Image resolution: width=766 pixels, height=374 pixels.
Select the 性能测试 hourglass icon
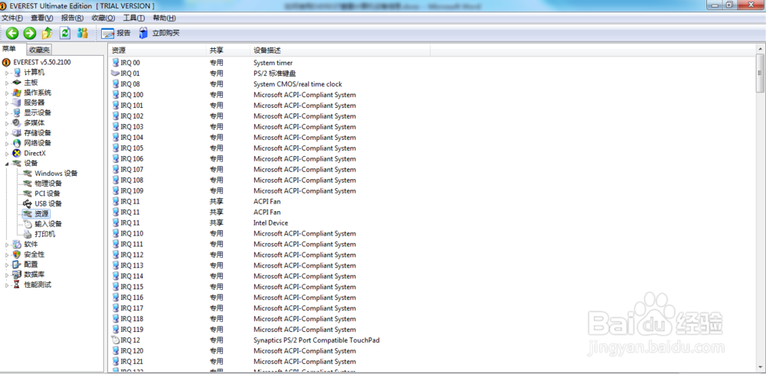click(x=17, y=285)
